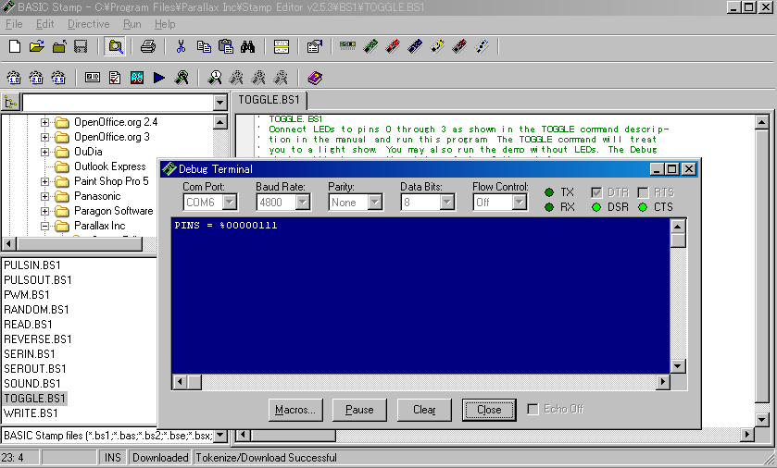Click the Copy icon
777x468 pixels.
coord(204,47)
